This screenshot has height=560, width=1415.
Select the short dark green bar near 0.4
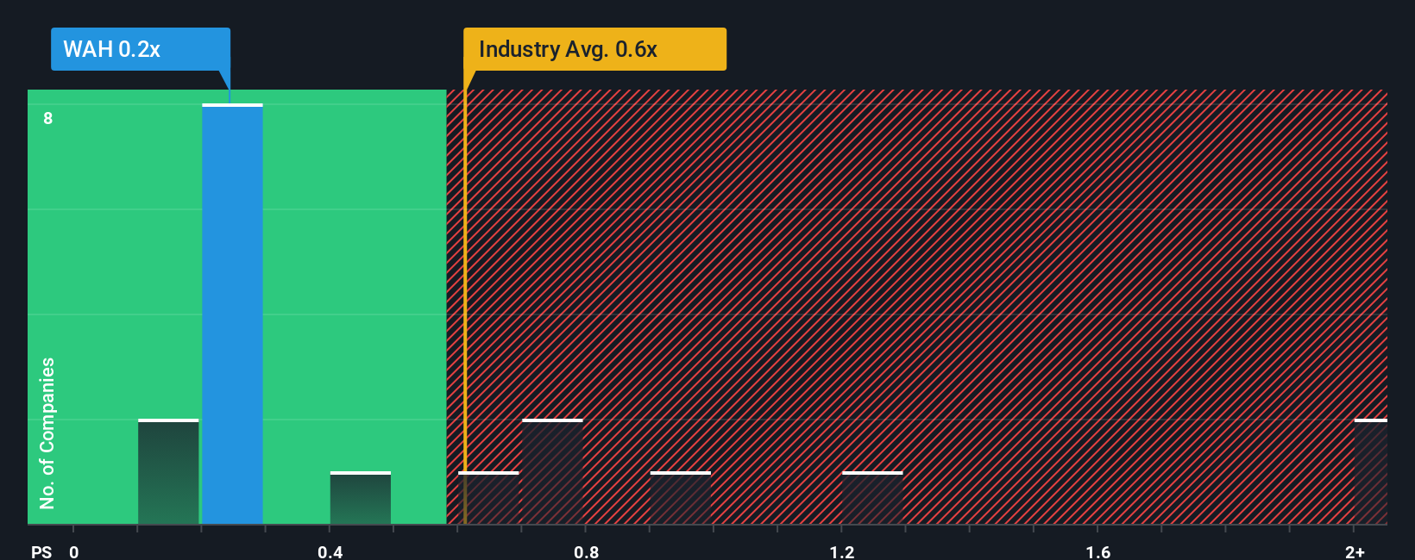(360, 498)
